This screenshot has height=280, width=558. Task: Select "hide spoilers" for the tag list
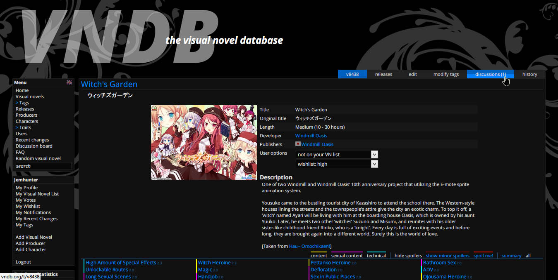click(x=408, y=255)
